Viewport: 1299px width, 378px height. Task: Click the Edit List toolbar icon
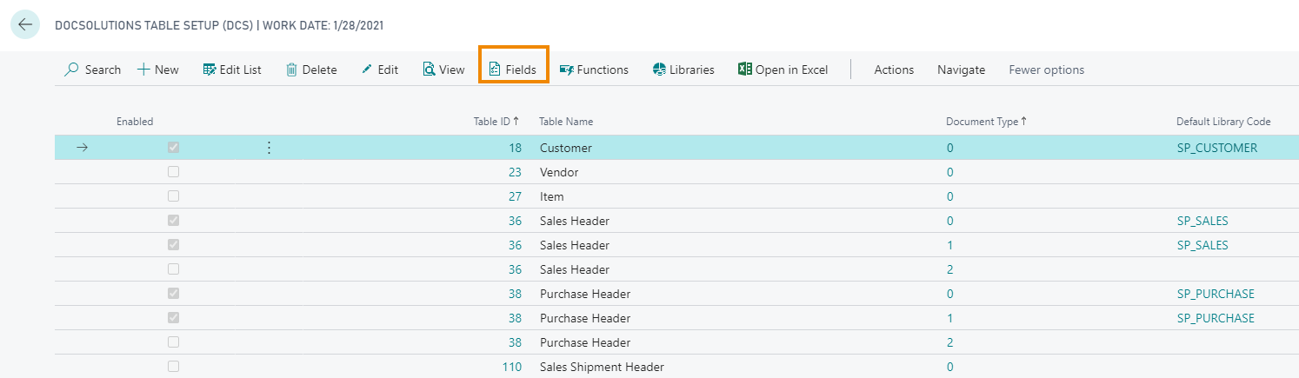210,70
